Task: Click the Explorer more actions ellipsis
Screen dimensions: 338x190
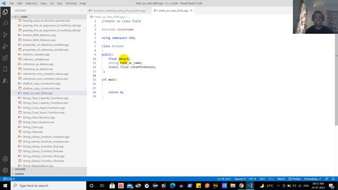Action: tap(81, 11)
